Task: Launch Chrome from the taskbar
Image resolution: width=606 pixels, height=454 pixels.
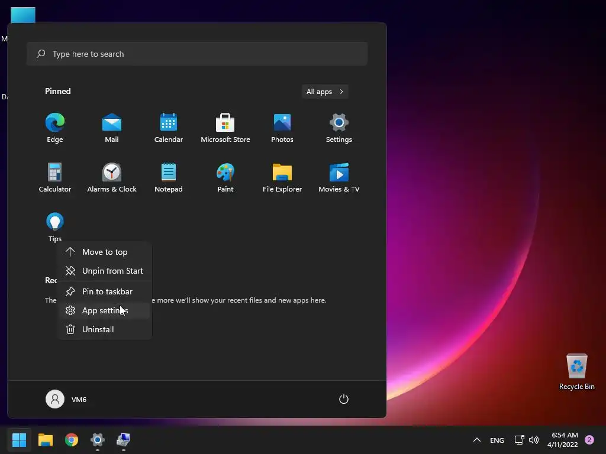Action: pos(72,440)
